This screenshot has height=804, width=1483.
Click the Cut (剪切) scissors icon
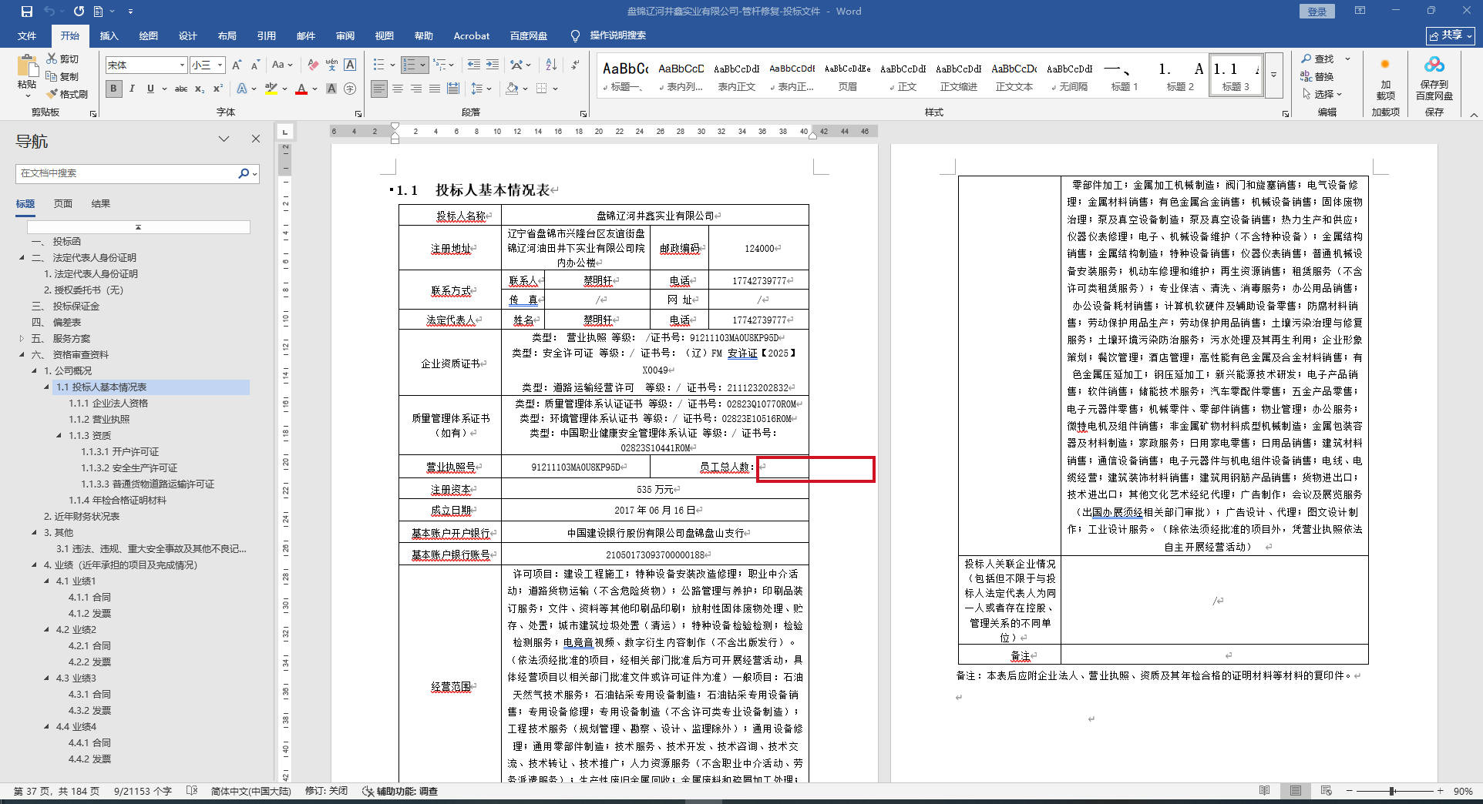[52, 59]
